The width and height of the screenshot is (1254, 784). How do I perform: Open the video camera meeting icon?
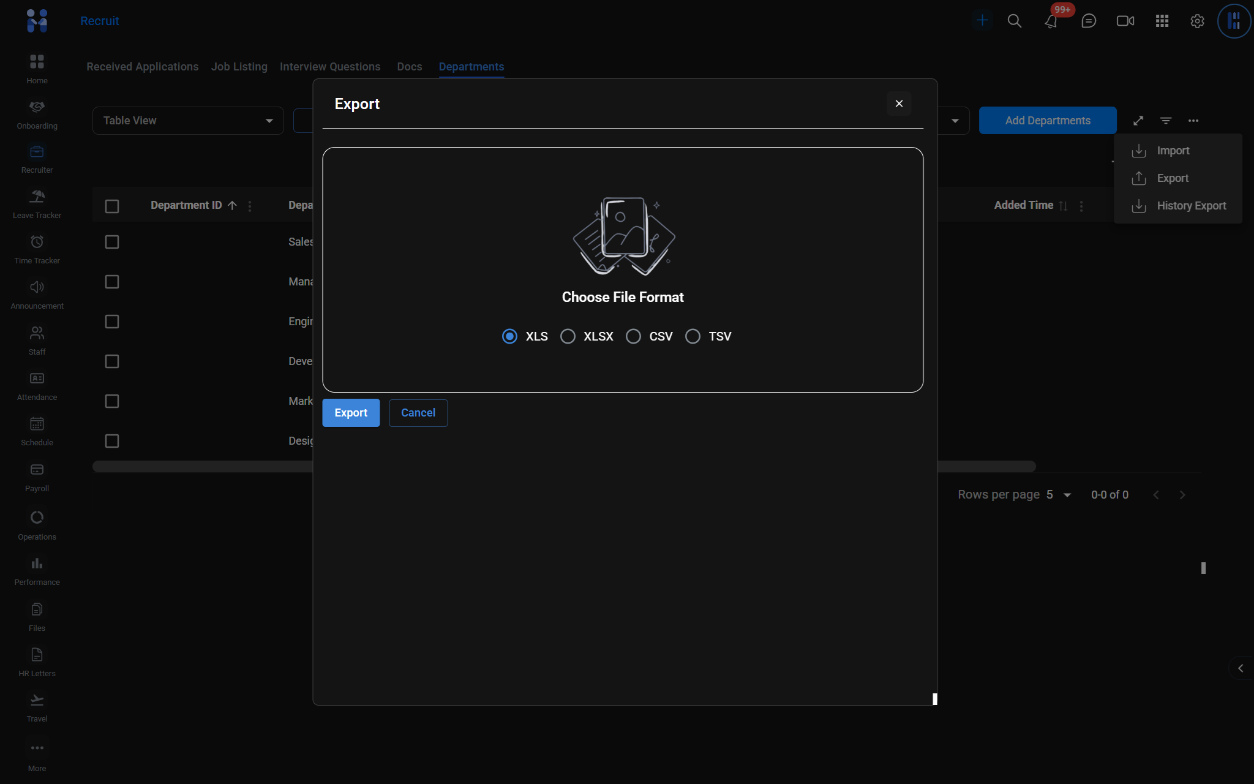coord(1125,21)
